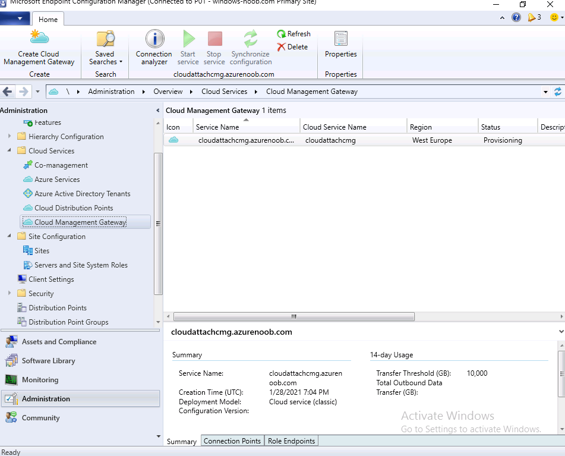
Task: Click the Cloud Management Gateway breadcrumb
Action: 312,92
